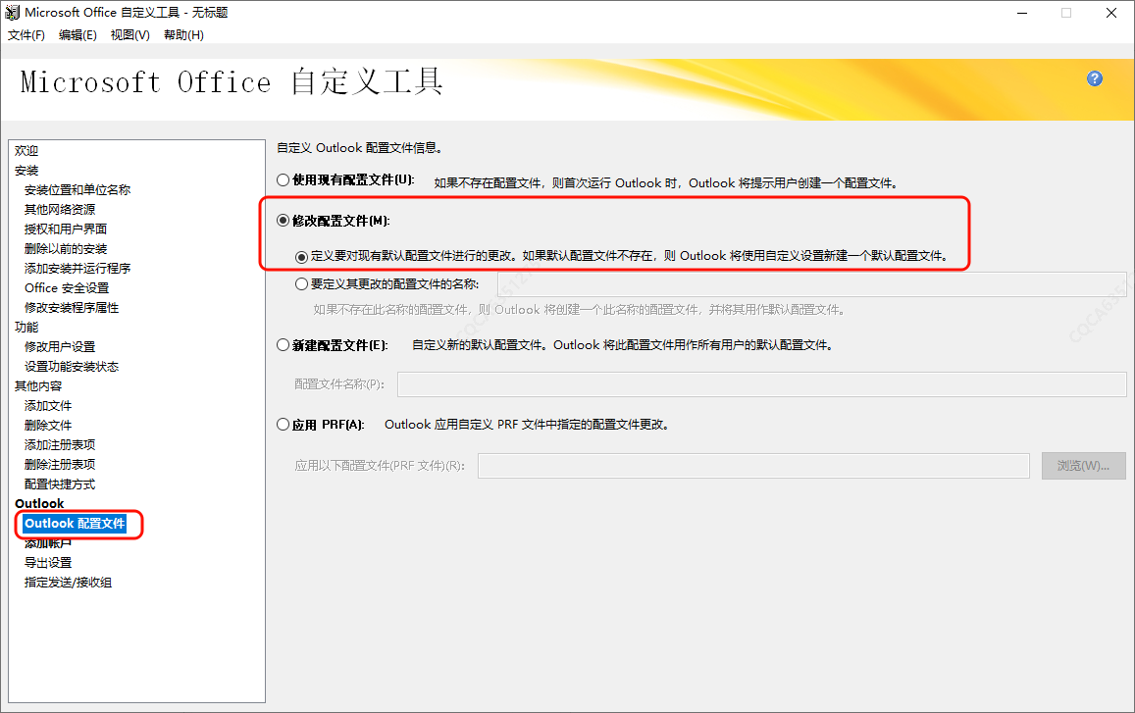Click the app icon in the title bar

click(12, 13)
